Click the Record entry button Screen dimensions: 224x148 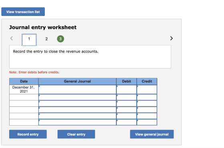[x=28, y=134]
